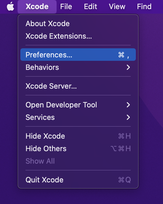Screen dimensions: 163x204
Task: Expand the Open Developer Tool submenu arrow
Action: coord(128,105)
